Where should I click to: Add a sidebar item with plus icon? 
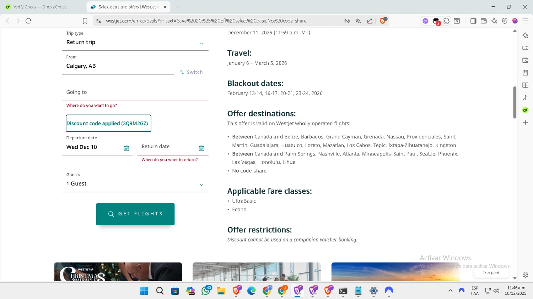pos(526,123)
